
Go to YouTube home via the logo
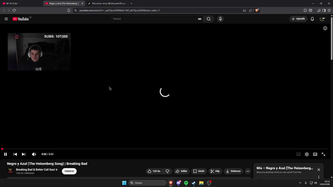click(x=21, y=19)
